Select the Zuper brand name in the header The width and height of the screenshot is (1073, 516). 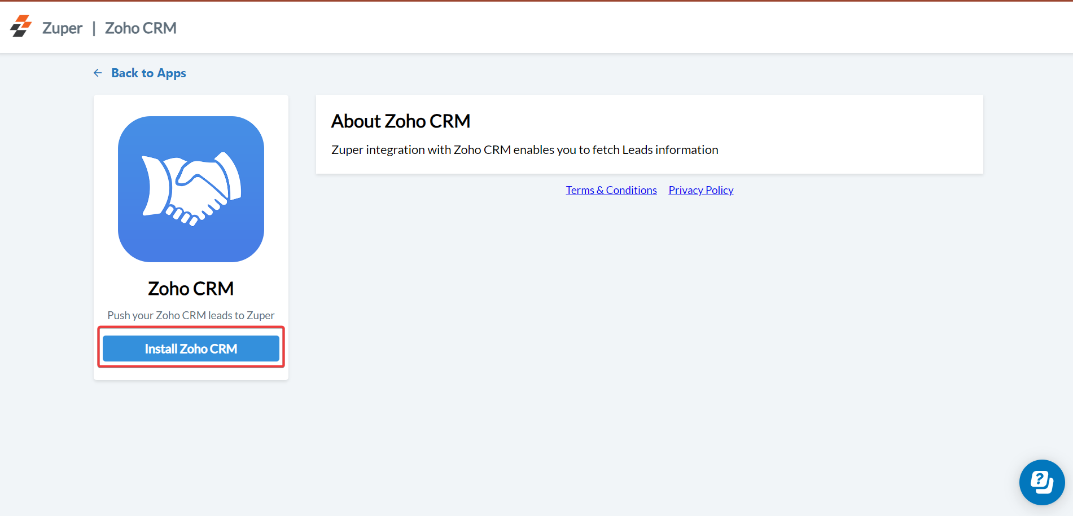coord(62,28)
